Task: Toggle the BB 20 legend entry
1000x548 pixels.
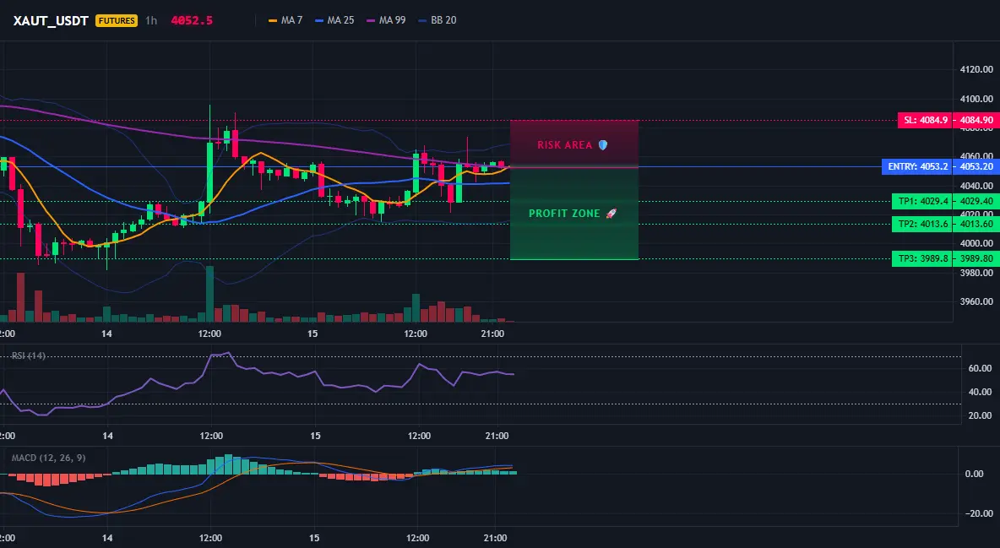Action: tap(437, 20)
